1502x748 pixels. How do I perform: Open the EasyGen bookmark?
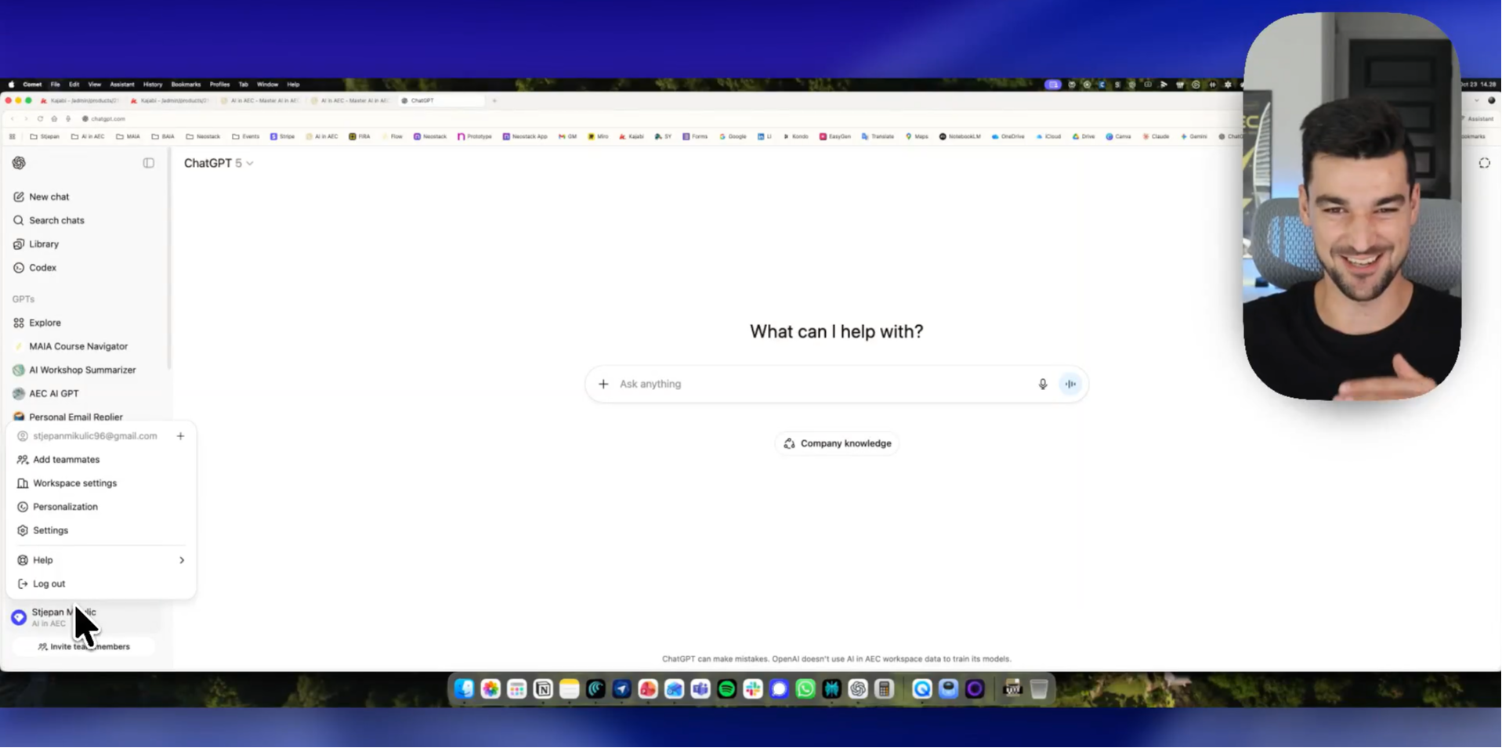coord(835,136)
